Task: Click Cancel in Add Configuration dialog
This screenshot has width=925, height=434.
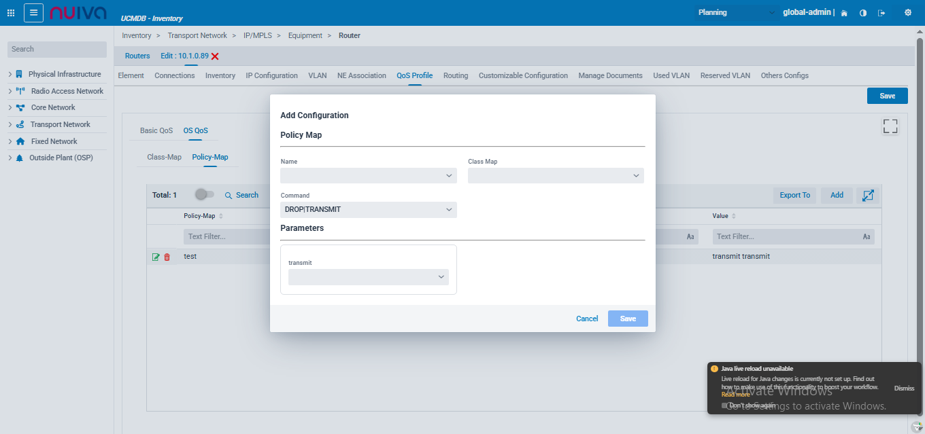Action: [x=586, y=319]
